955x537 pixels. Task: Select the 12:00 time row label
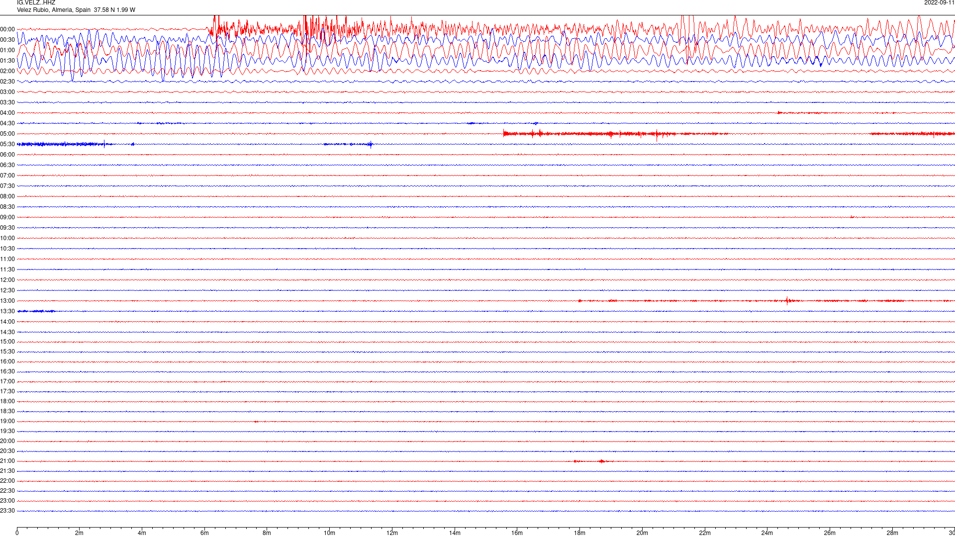click(x=7, y=280)
